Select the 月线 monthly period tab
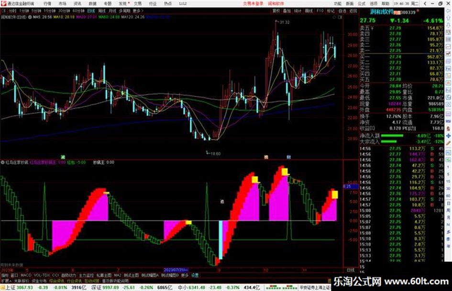This screenshot has width=452, height=291. point(112,11)
